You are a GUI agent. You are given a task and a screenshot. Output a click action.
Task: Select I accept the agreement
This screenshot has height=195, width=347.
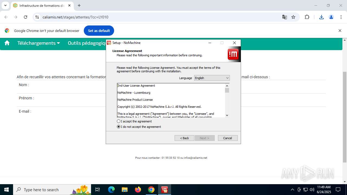point(134,121)
